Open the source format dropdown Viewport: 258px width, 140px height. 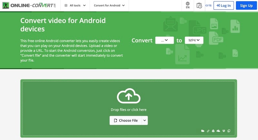pos(164,40)
